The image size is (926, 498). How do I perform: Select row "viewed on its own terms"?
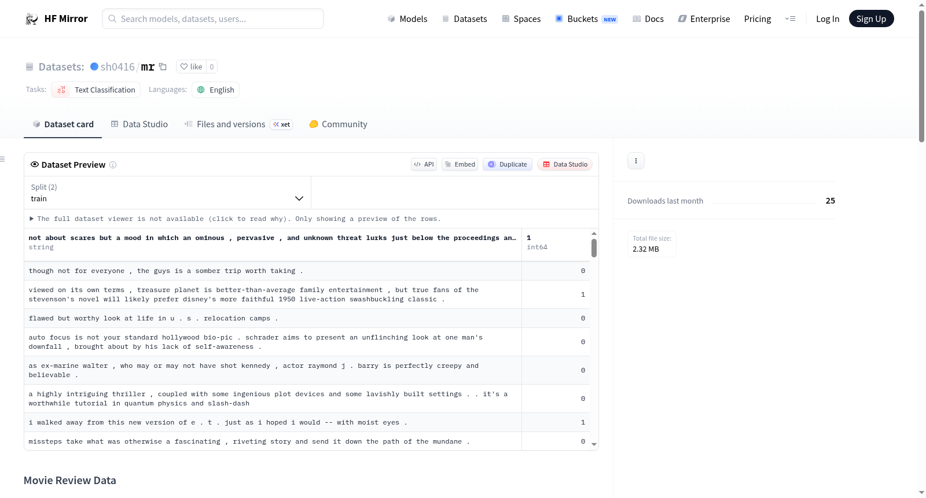click(307, 294)
